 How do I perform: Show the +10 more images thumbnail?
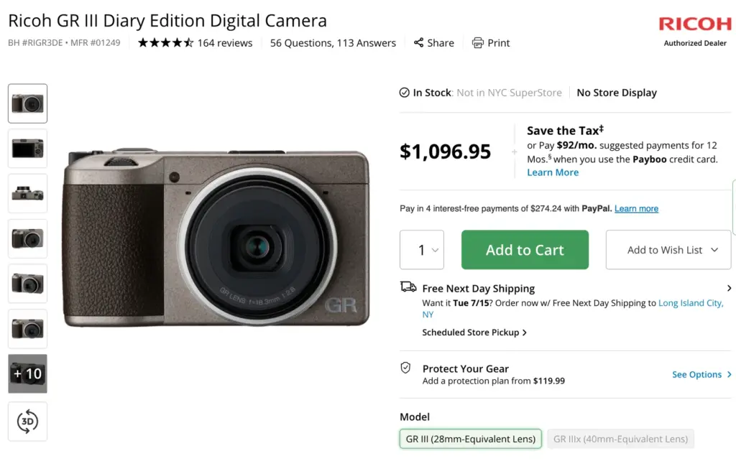27,373
